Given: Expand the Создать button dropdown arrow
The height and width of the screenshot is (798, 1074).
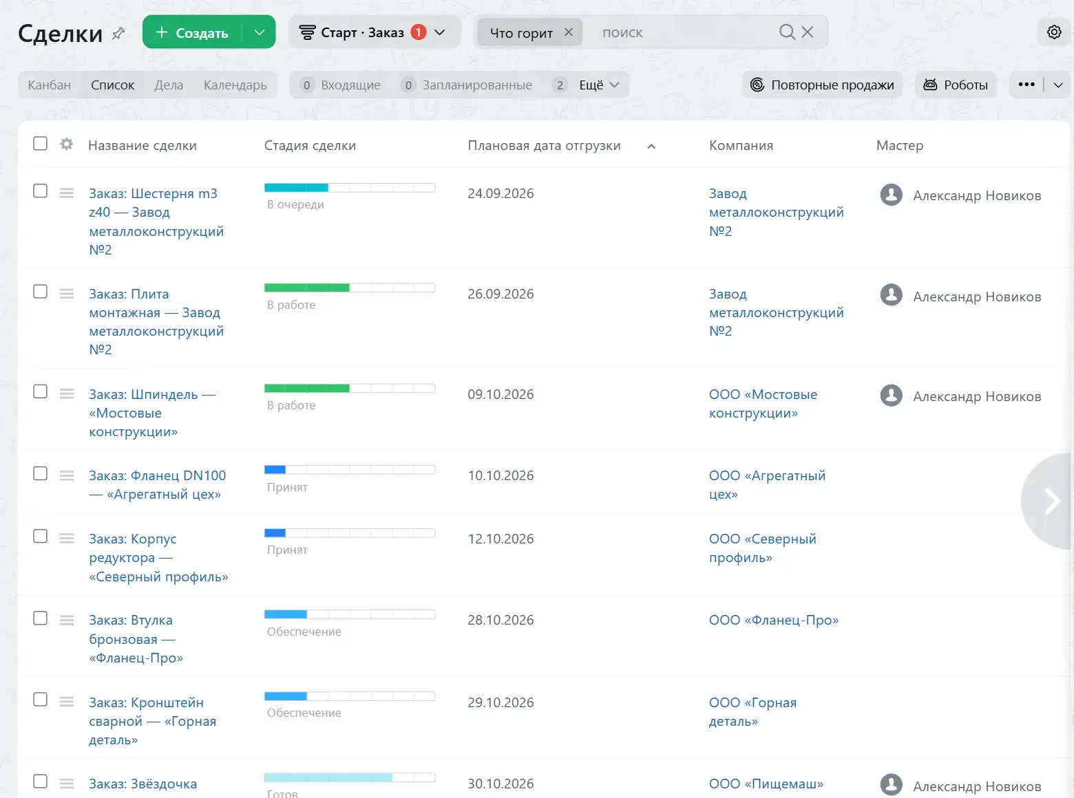Looking at the screenshot, I should click(x=260, y=32).
